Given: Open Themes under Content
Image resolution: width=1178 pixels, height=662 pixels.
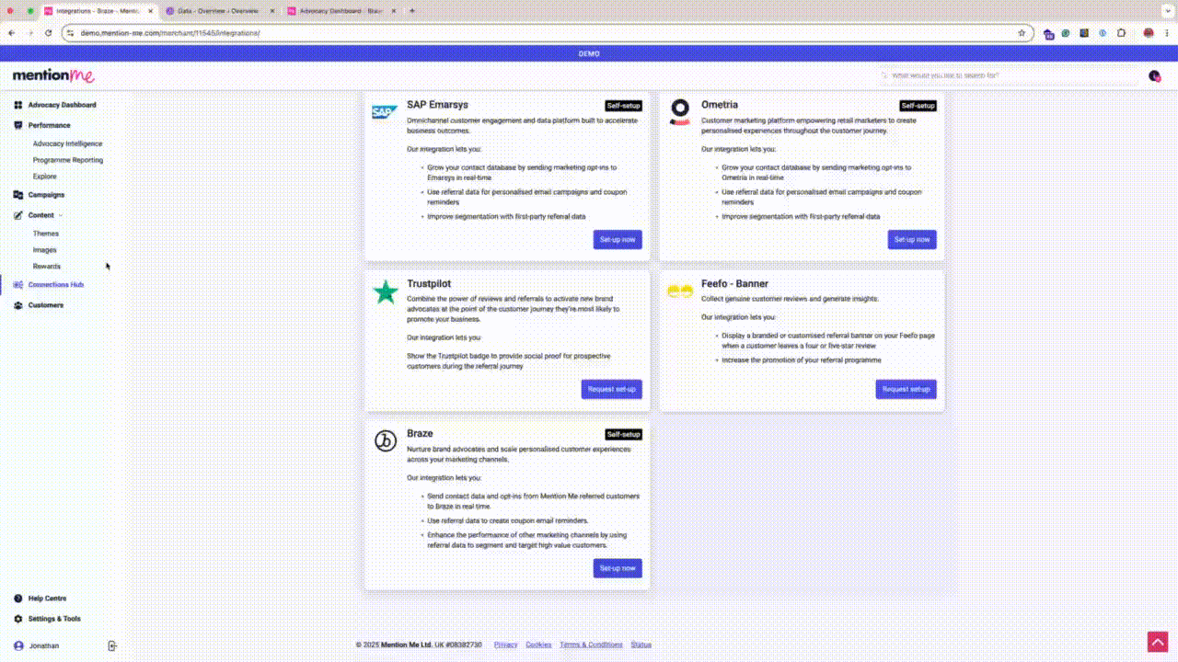Looking at the screenshot, I should [x=45, y=234].
